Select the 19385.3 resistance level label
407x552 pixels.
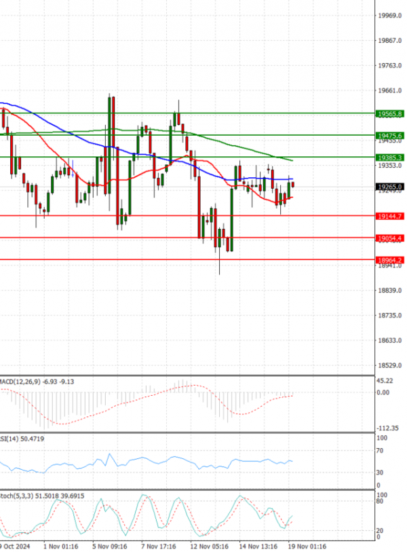pos(389,158)
